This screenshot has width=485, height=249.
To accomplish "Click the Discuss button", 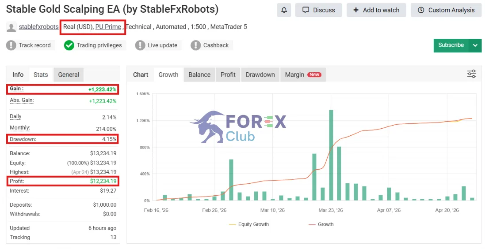I will 319,10.
